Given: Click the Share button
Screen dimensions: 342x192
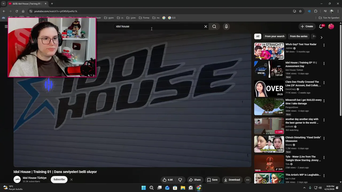Looking at the screenshot, I should coord(194,180).
